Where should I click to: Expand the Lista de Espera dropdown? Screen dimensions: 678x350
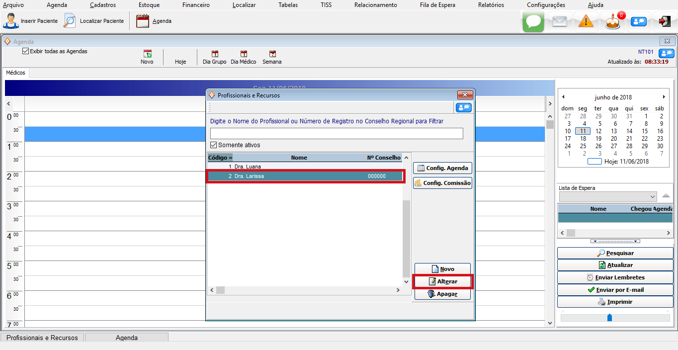tap(653, 196)
